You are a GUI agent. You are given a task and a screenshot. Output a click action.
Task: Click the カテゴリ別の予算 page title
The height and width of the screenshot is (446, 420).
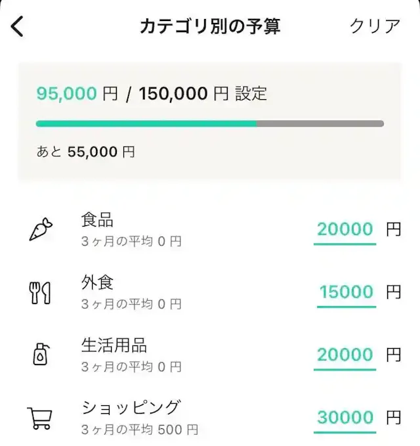210,26
